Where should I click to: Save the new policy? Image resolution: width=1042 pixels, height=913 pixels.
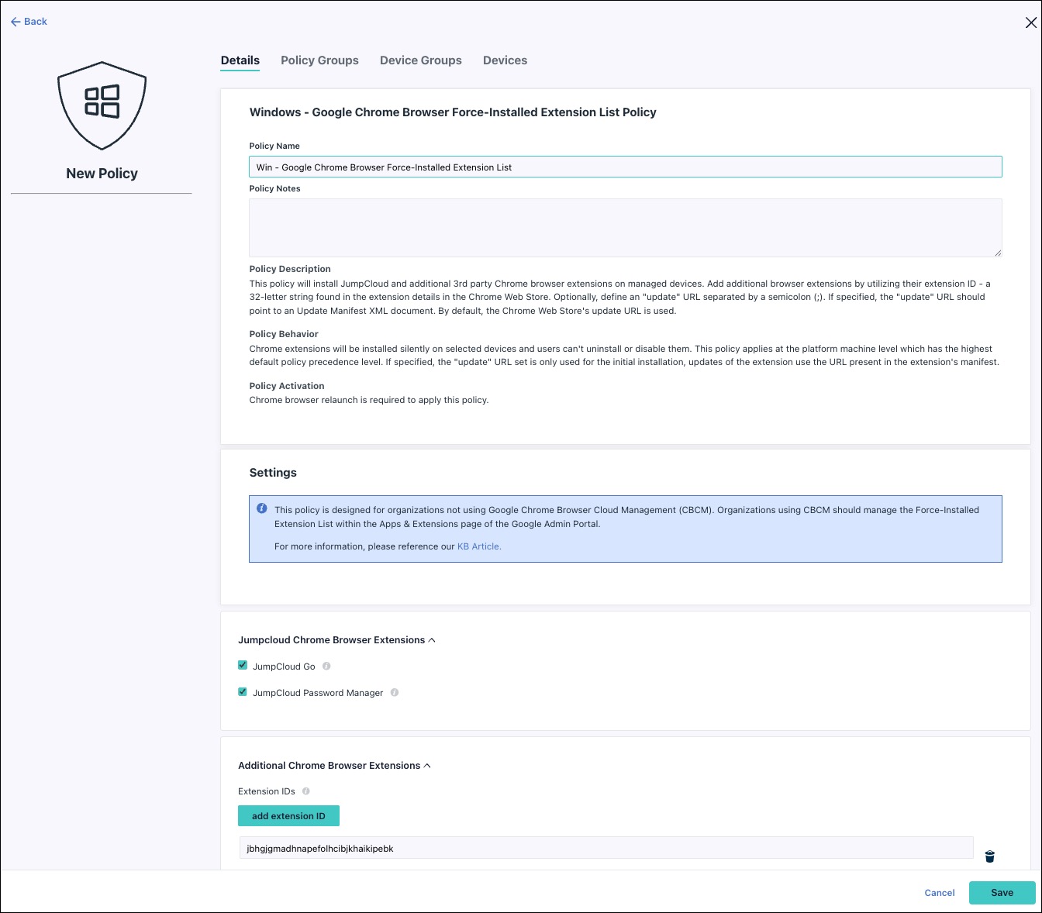click(x=1002, y=893)
